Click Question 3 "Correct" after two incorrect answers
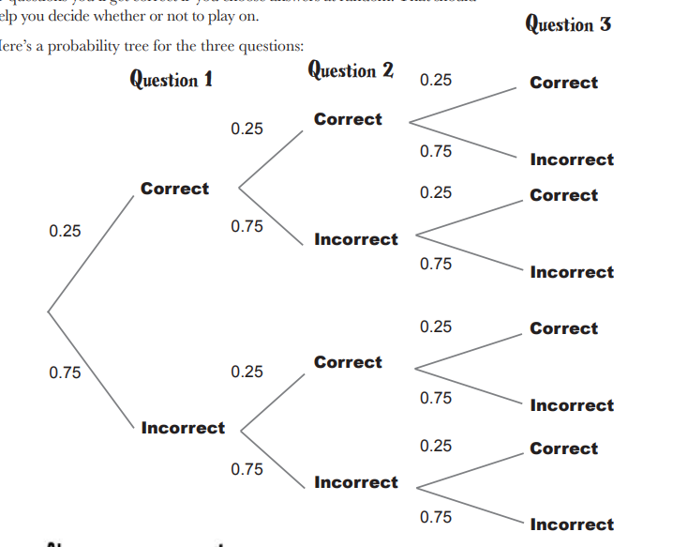This screenshot has height=547, width=688. pyautogui.click(x=563, y=448)
